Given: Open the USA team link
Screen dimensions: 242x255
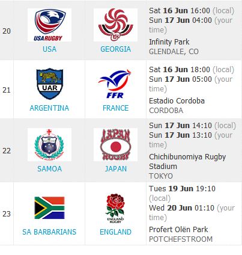Looking at the screenshot, I should coord(49,49).
